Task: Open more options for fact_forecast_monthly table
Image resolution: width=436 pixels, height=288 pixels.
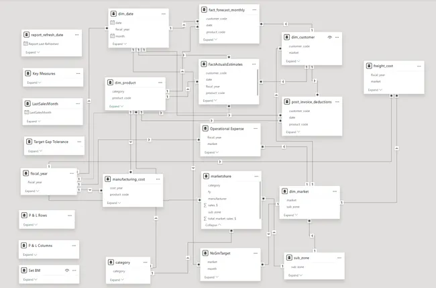Action: point(254,10)
